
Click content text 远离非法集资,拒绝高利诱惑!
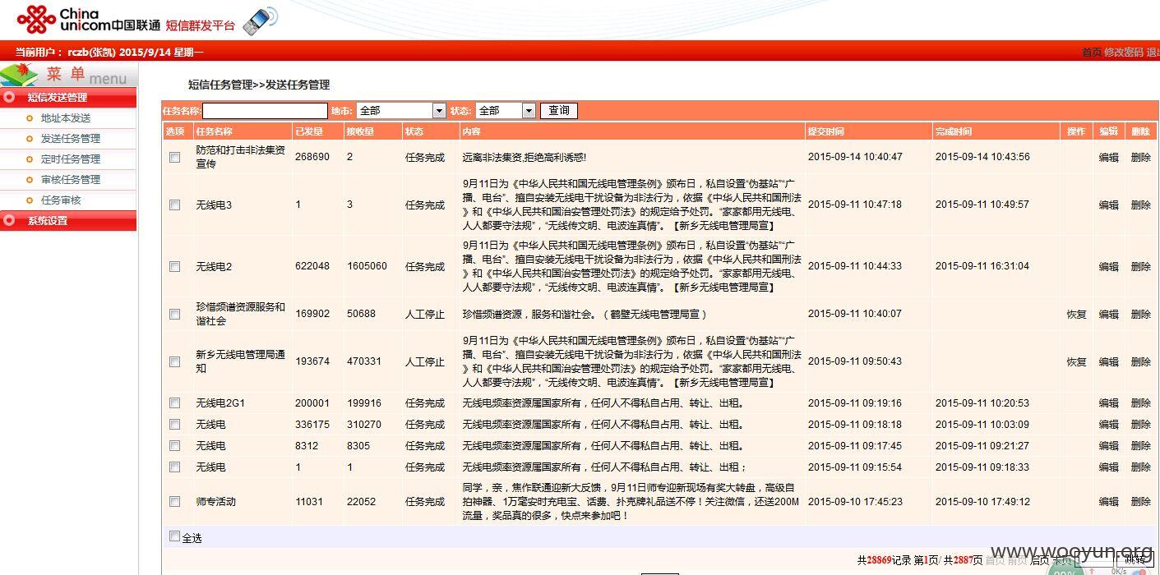coord(525,157)
